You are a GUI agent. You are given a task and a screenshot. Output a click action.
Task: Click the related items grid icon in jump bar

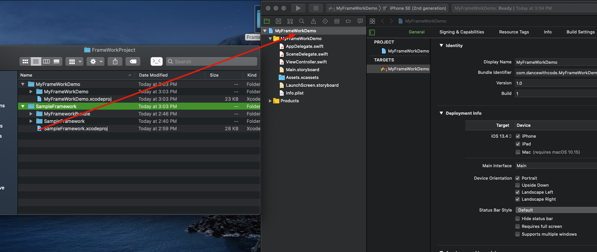click(x=372, y=21)
